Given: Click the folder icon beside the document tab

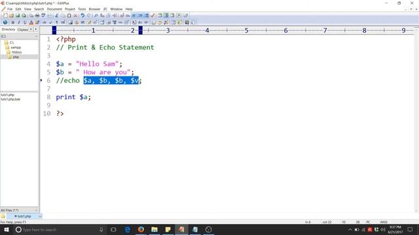Looking at the screenshot, I should click(x=3, y=216).
